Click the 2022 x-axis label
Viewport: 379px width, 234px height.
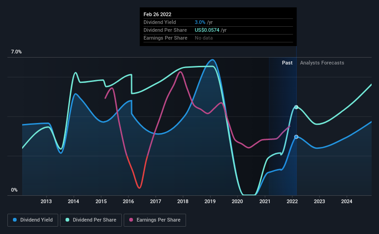[x=292, y=201]
